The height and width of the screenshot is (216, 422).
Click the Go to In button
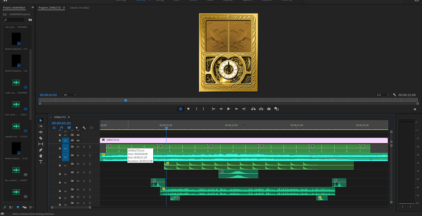[x=213, y=109]
